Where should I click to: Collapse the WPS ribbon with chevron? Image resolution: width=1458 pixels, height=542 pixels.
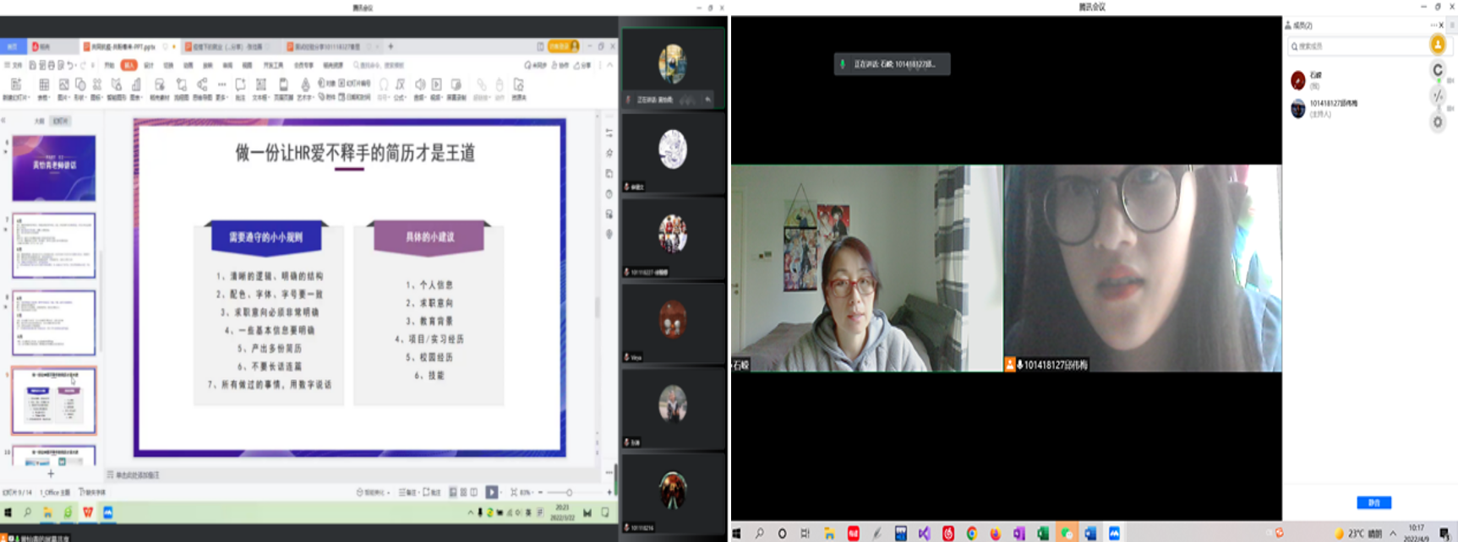point(610,65)
